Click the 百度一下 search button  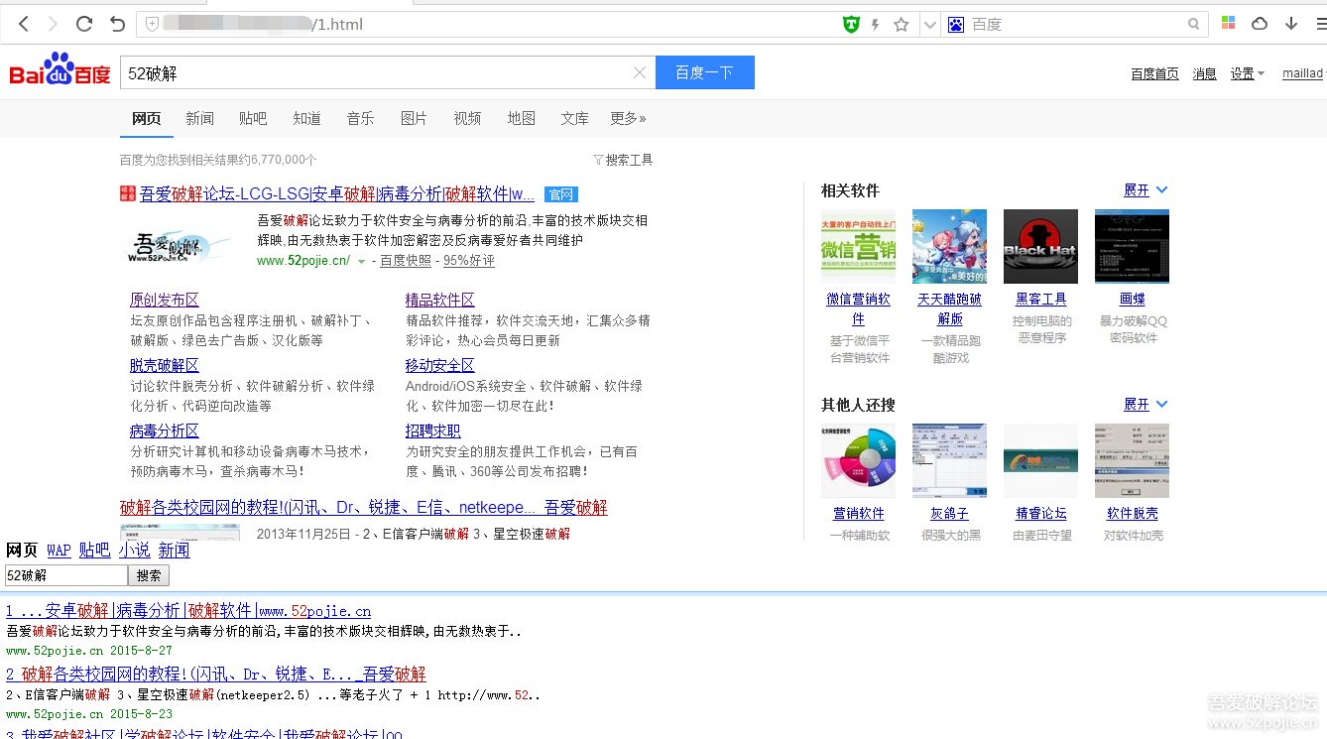click(x=705, y=72)
